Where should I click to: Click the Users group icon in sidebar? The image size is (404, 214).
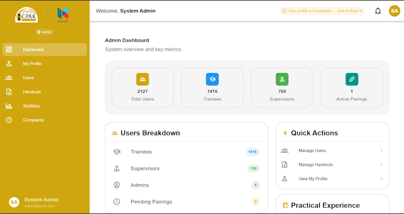click(9, 78)
